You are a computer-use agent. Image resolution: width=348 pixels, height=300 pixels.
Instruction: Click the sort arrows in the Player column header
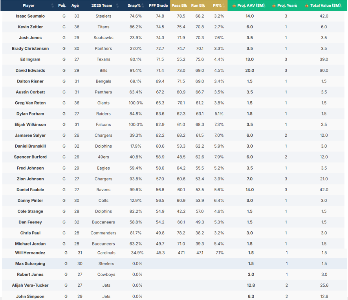tap(53, 5)
